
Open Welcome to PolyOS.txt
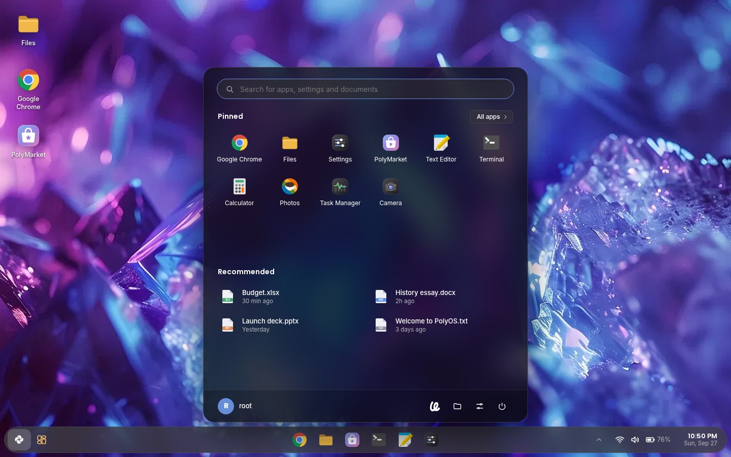point(443,325)
